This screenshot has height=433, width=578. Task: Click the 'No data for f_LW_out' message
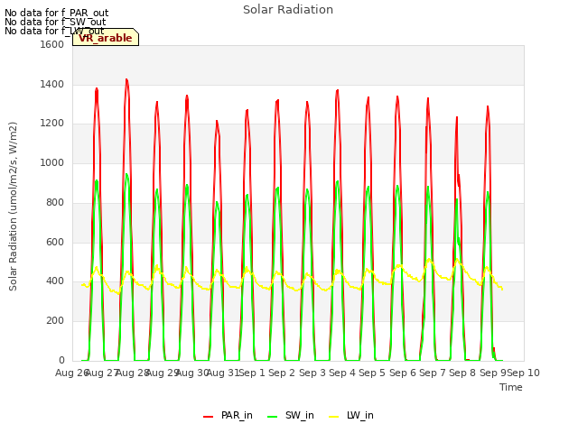pyautogui.click(x=54, y=31)
